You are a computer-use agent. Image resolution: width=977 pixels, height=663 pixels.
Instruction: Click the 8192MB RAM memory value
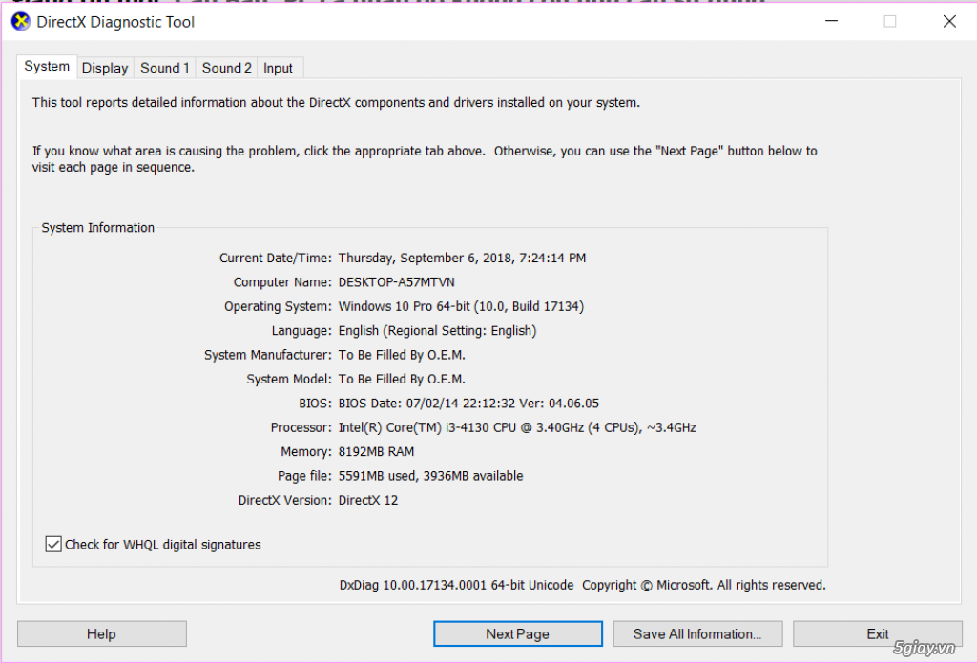pyautogui.click(x=376, y=451)
